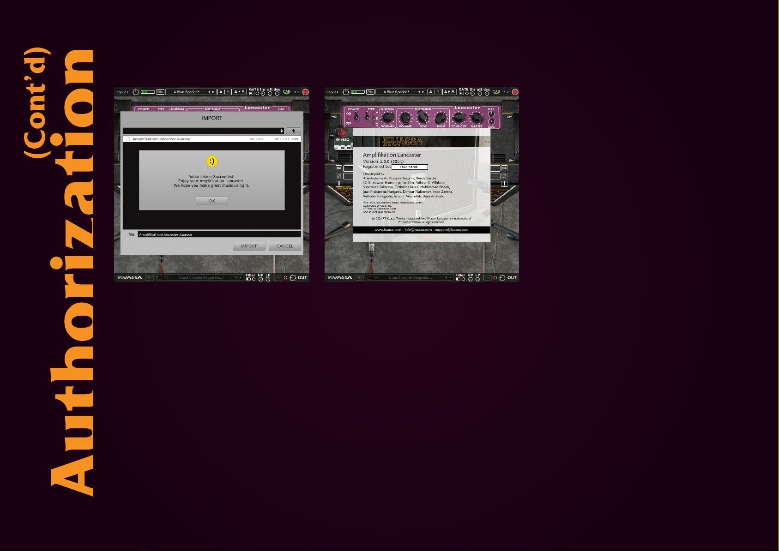Click the next preset arrow in the right plugin
The width and height of the screenshot is (779, 551).
(423, 92)
